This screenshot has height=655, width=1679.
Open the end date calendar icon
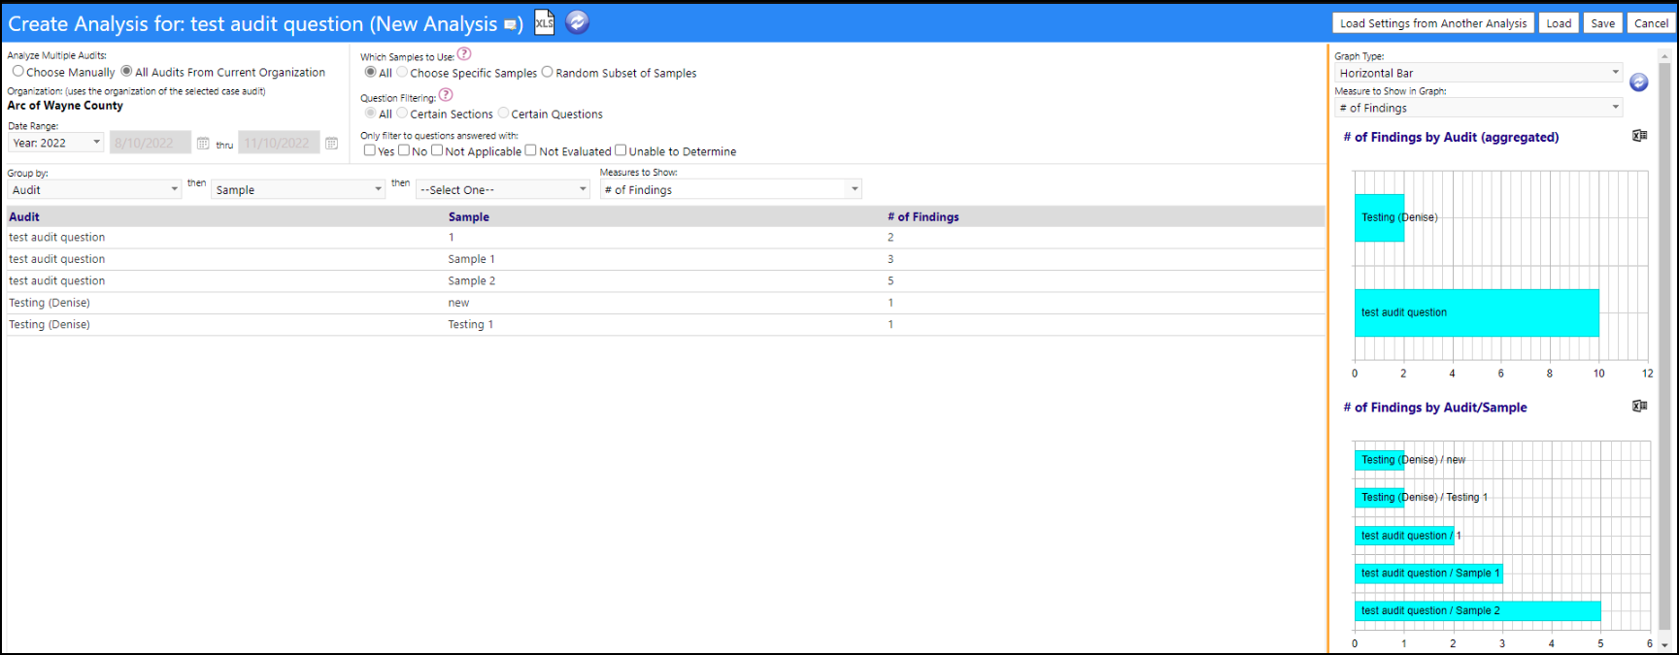[331, 144]
